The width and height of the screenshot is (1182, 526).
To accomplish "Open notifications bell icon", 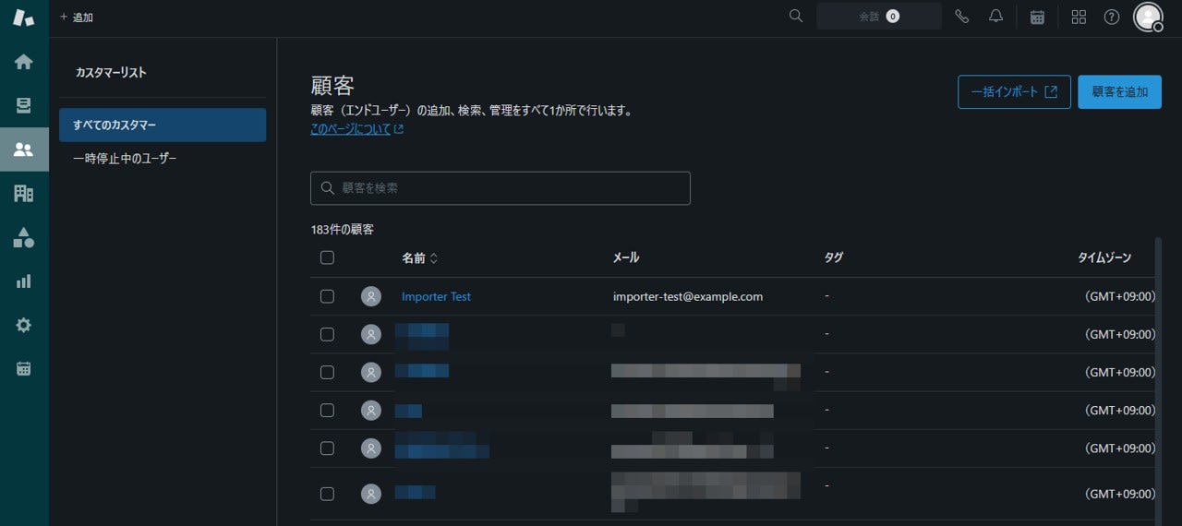I will pos(995,17).
